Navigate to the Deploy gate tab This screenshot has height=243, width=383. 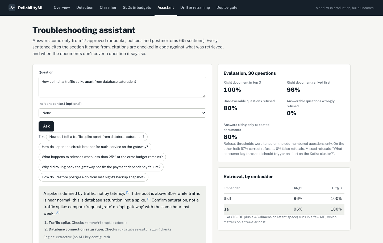227,7
